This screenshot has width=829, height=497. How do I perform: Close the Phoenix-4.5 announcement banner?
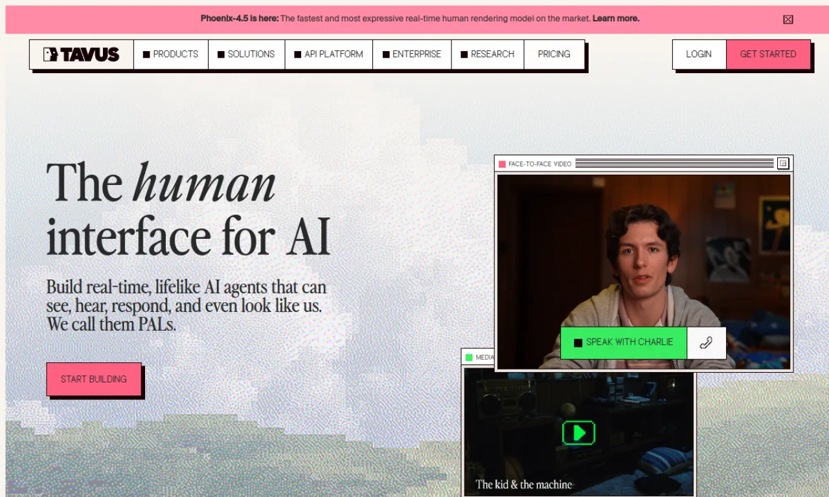[788, 19]
